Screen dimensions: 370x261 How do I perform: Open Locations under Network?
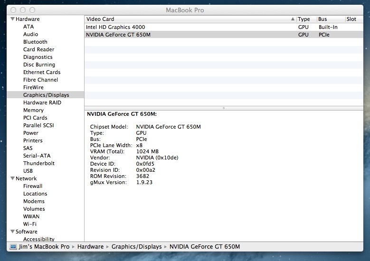click(x=35, y=194)
